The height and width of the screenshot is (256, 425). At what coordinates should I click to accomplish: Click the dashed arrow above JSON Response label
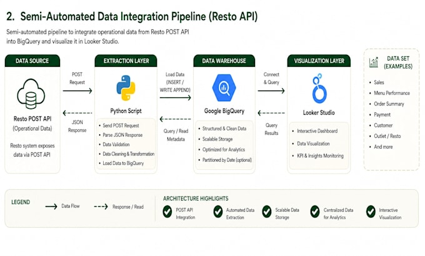tap(77, 113)
